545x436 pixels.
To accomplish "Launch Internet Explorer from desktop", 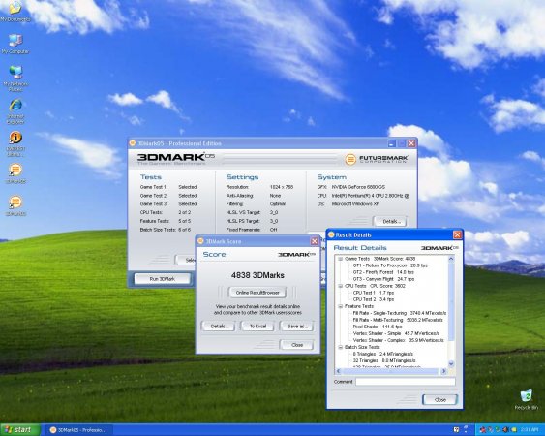I will point(15,110).
